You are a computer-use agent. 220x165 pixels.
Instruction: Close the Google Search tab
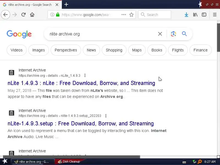57,5
